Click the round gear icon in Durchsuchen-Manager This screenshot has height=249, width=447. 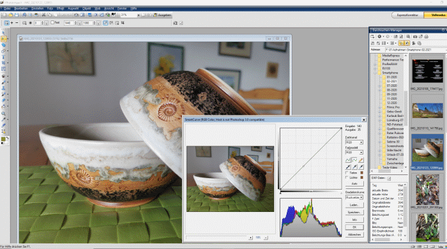[x=379, y=36]
